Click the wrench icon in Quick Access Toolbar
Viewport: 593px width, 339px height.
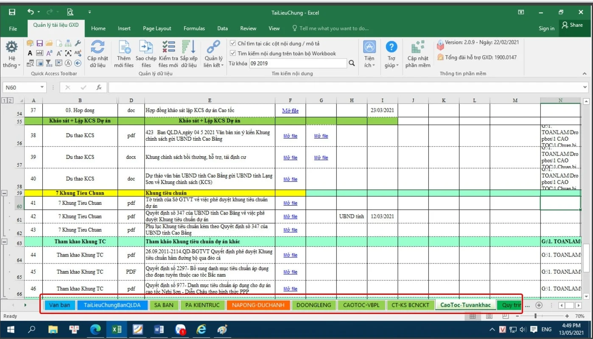pos(78,43)
